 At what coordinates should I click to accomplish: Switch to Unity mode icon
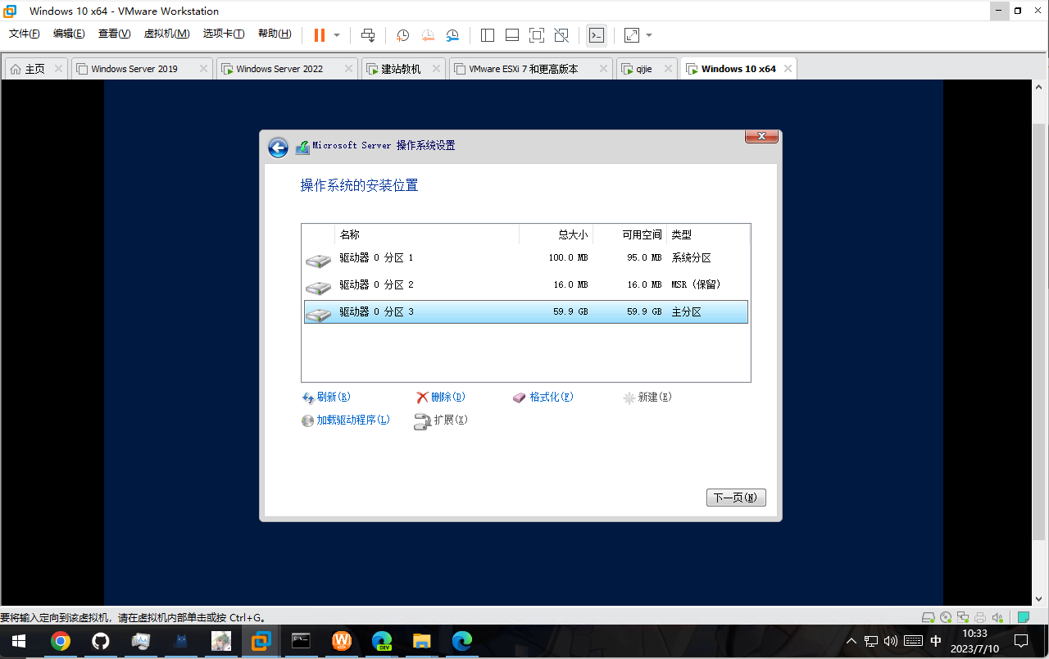(x=561, y=35)
